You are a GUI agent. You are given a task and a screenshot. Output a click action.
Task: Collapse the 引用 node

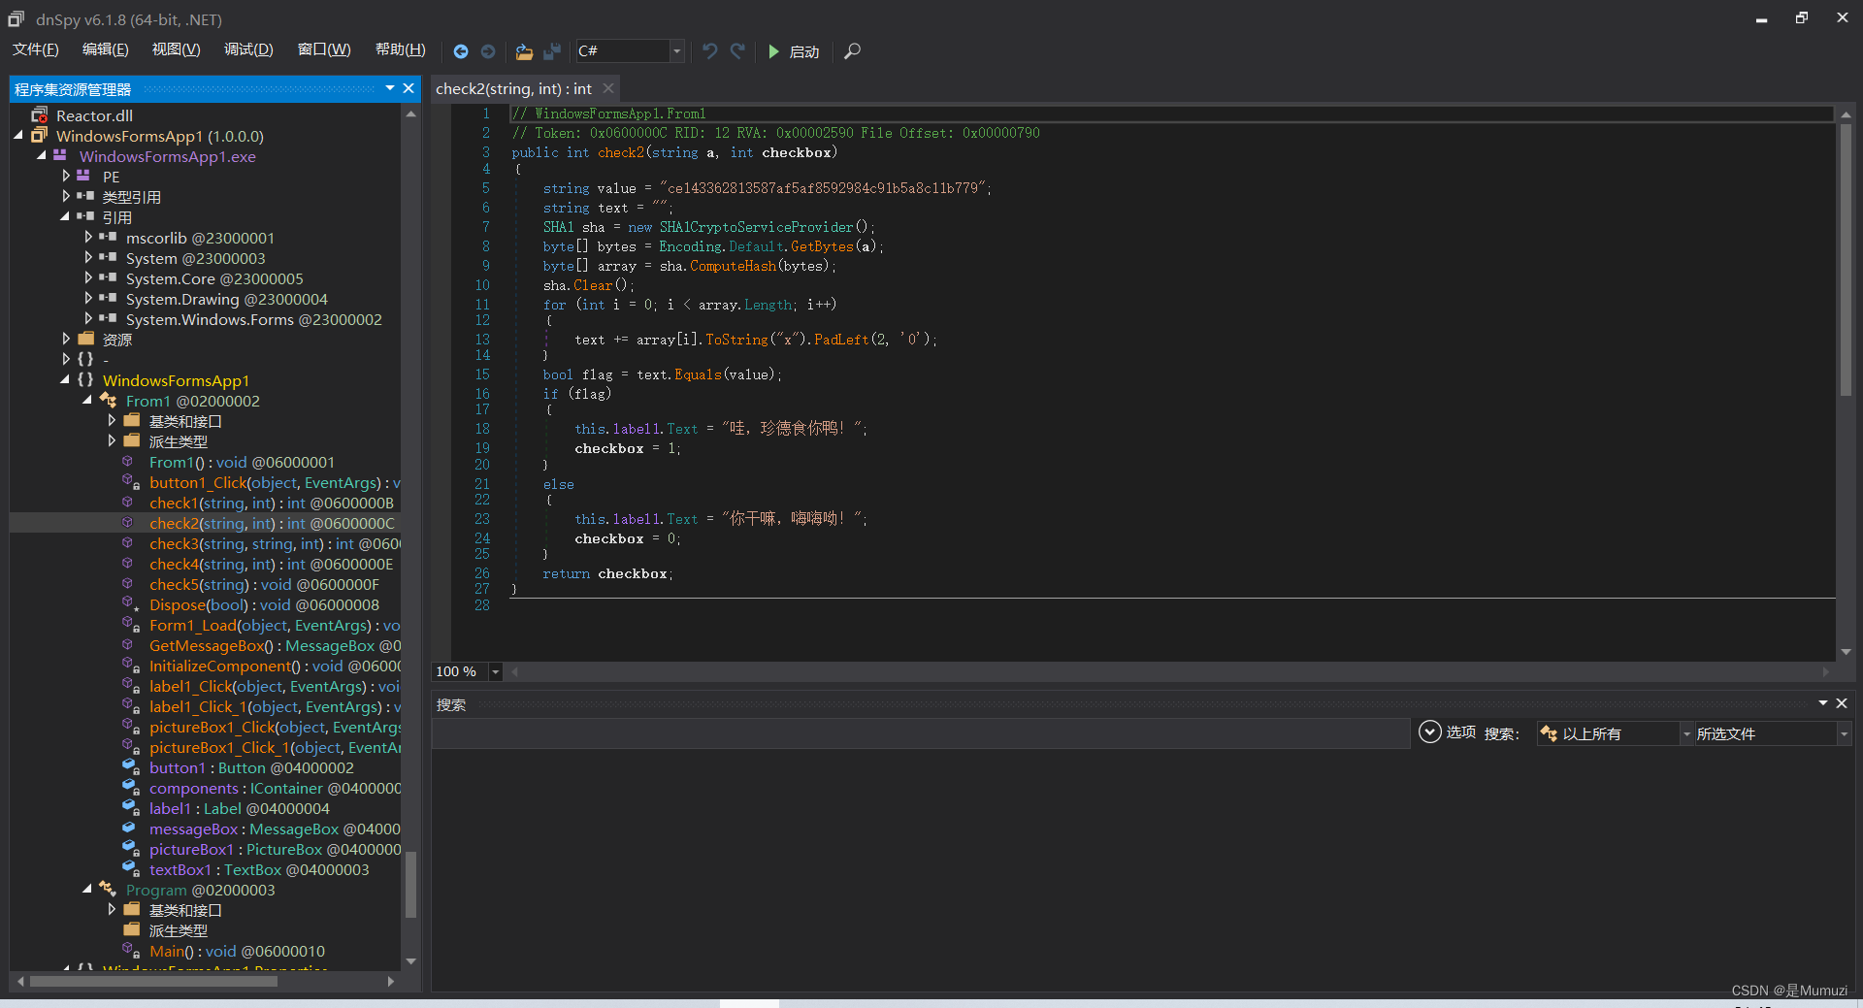point(65,217)
